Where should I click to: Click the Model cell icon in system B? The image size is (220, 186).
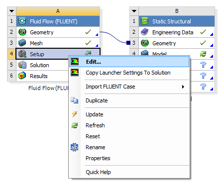click(145, 53)
